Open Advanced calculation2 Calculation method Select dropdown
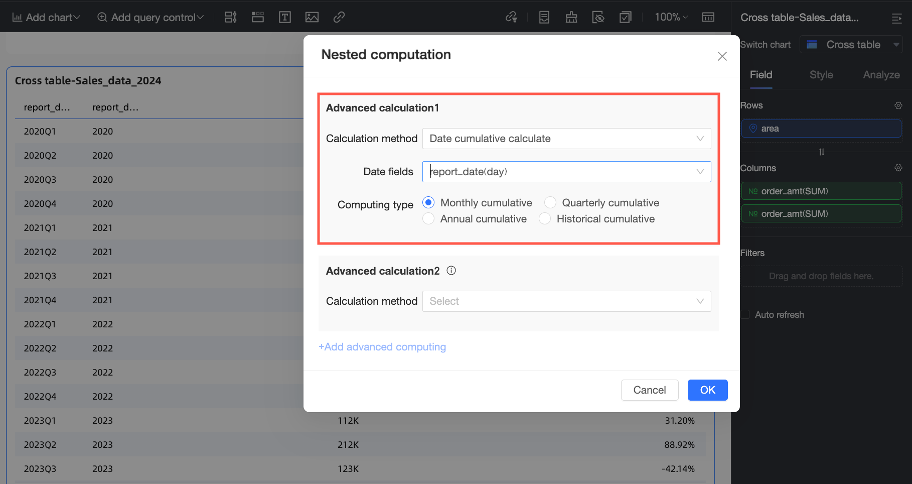Viewport: 912px width, 484px height. pyautogui.click(x=566, y=301)
